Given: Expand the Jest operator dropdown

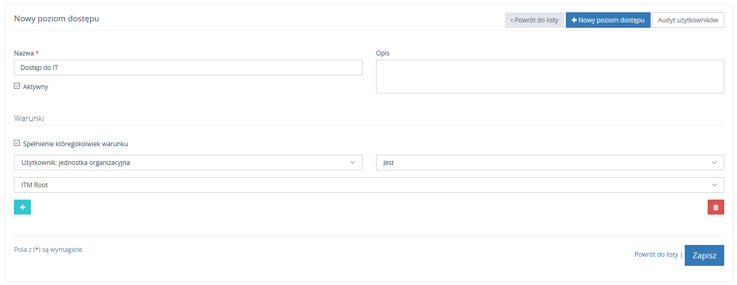Looking at the screenshot, I should [x=549, y=163].
